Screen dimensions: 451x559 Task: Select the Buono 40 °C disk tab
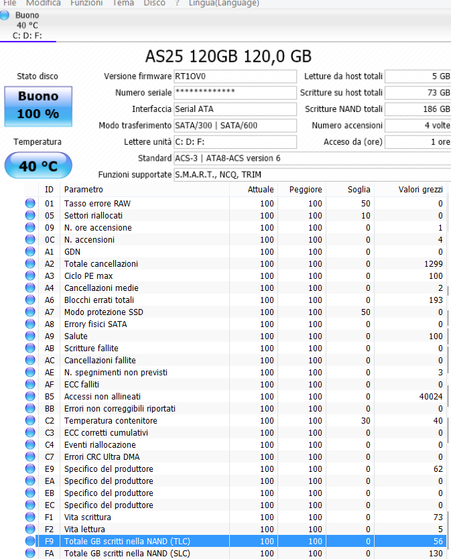tap(27, 25)
